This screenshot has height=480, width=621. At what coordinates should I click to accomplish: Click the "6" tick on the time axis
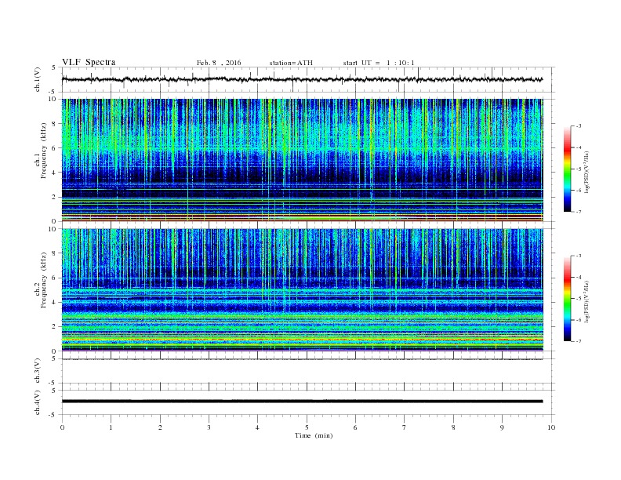tap(355, 427)
